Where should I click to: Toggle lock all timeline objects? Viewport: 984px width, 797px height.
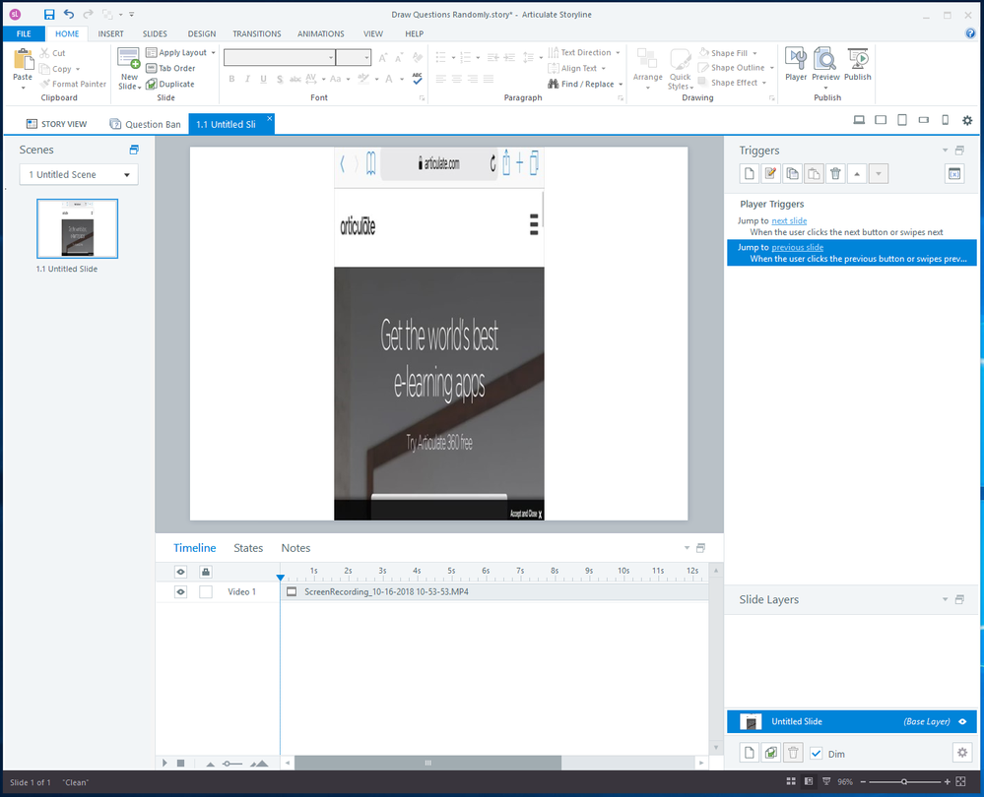[205, 572]
